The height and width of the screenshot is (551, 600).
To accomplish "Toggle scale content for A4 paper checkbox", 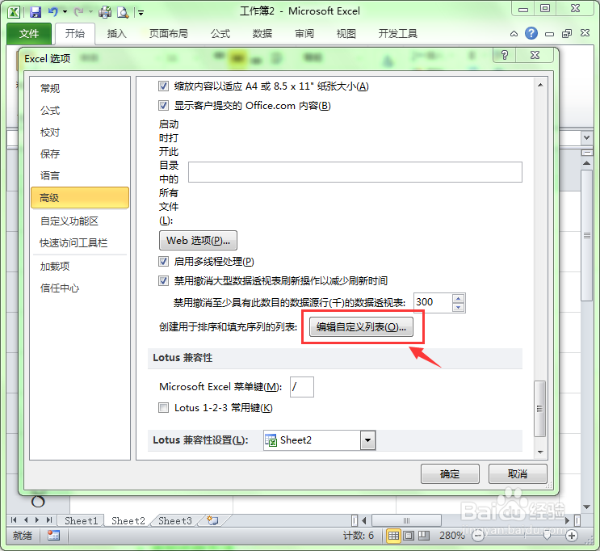I will [x=163, y=86].
